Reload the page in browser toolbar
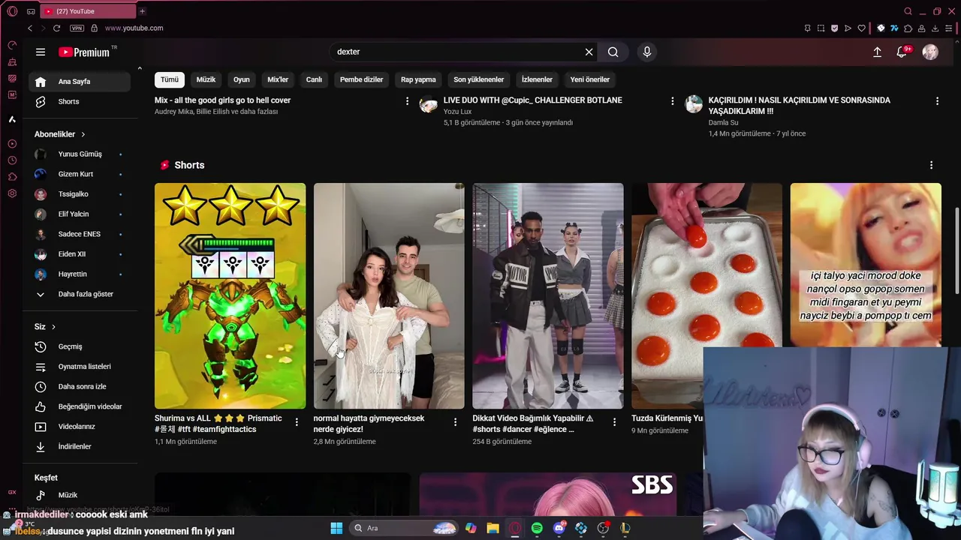 [x=56, y=28]
